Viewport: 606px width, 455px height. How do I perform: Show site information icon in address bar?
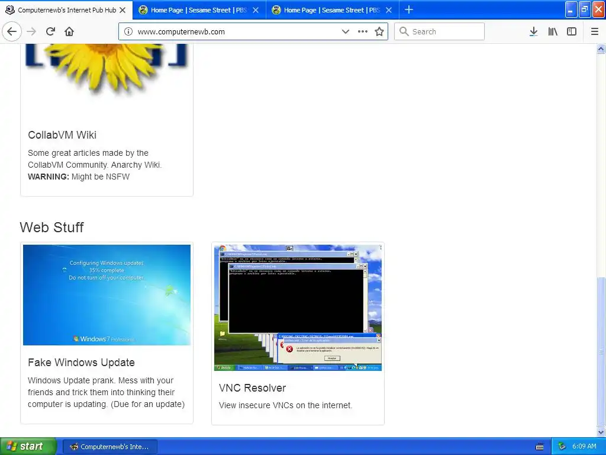coord(128,31)
